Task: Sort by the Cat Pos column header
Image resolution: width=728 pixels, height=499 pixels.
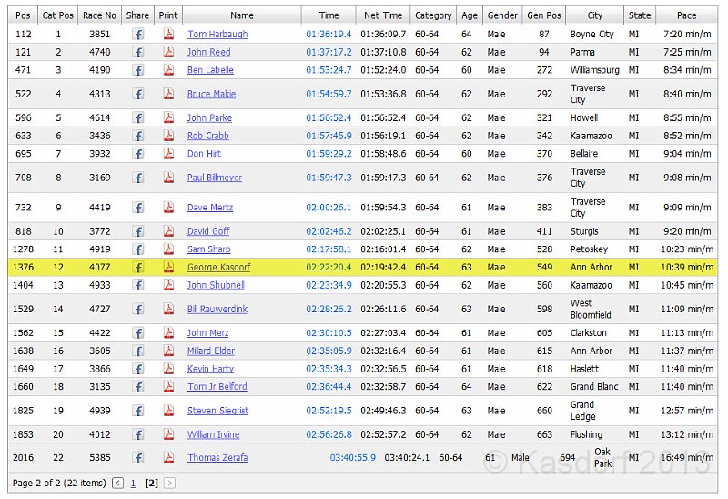Action: [x=58, y=15]
